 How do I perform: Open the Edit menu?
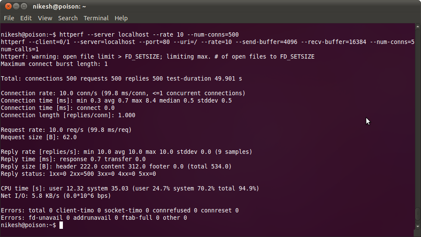(x=26, y=18)
